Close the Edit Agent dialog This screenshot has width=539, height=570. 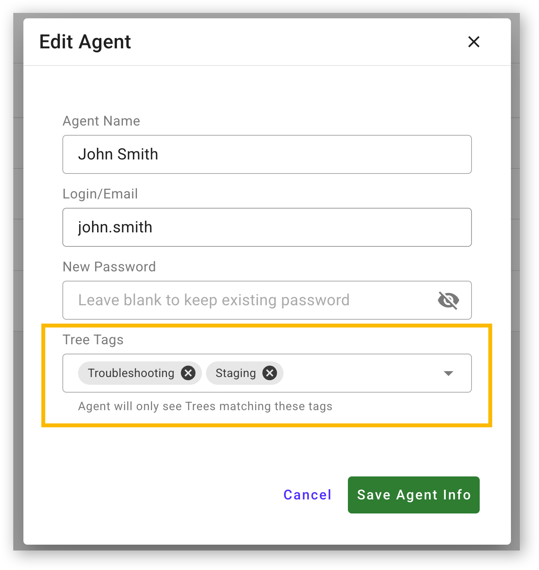(473, 42)
